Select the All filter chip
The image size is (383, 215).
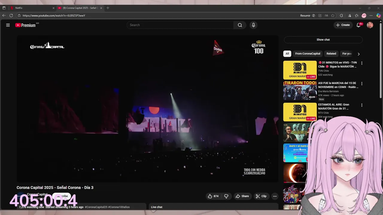pos(287,54)
